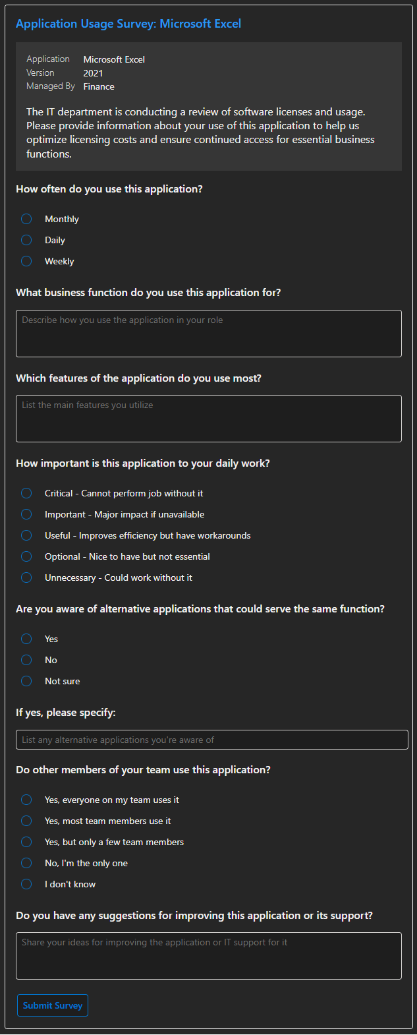The height and width of the screenshot is (1035, 417).
Task: Select the Monthly usage option
Action: [26, 219]
